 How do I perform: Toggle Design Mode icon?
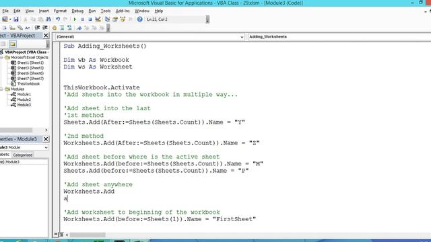click(98, 19)
